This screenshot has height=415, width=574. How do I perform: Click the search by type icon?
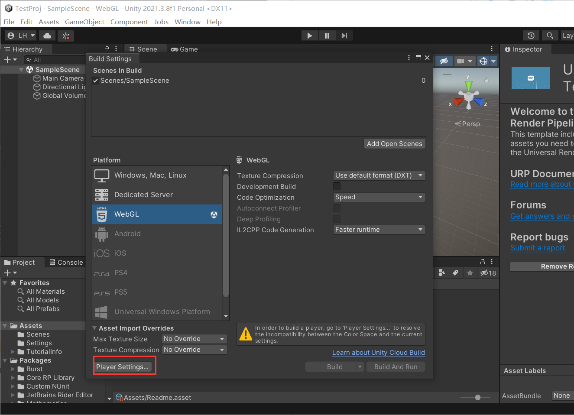(x=442, y=273)
